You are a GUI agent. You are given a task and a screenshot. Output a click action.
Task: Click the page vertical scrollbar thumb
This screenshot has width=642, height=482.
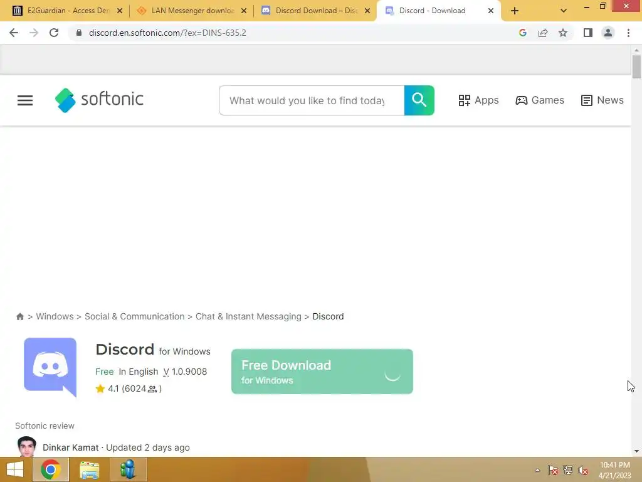[636, 67]
